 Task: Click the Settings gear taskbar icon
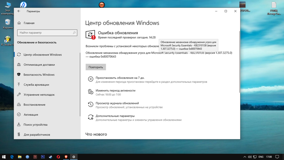pos(74,157)
